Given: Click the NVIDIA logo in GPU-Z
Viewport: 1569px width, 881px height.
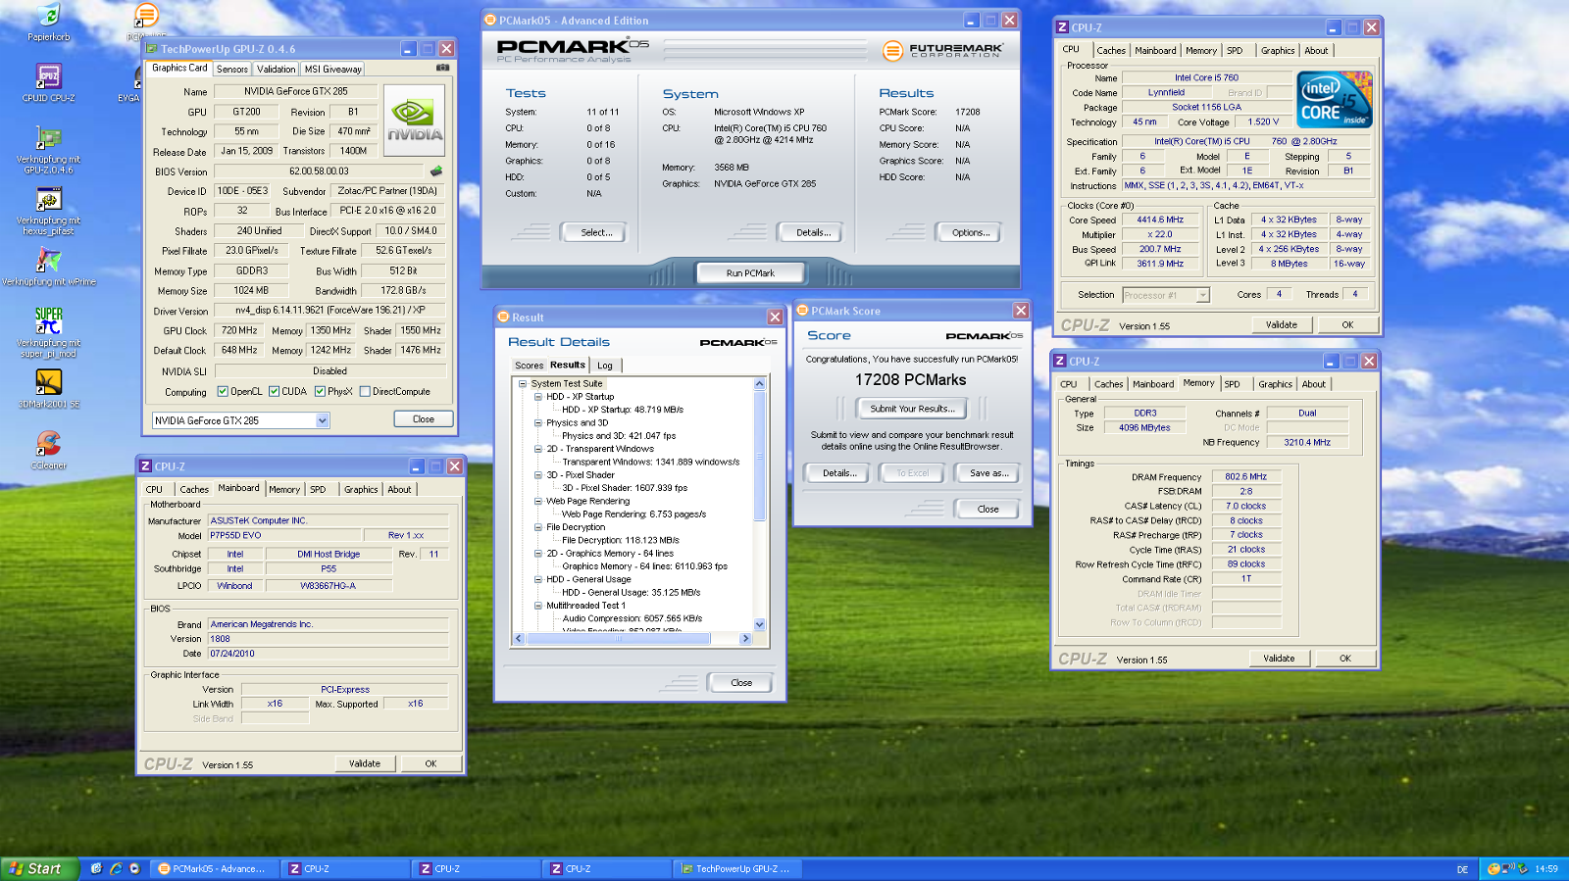Looking at the screenshot, I should point(414,120).
